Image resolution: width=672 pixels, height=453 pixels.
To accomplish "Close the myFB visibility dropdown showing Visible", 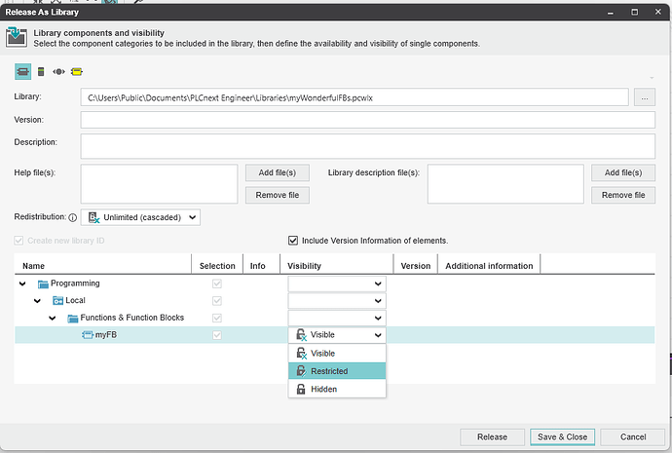I will (x=337, y=335).
